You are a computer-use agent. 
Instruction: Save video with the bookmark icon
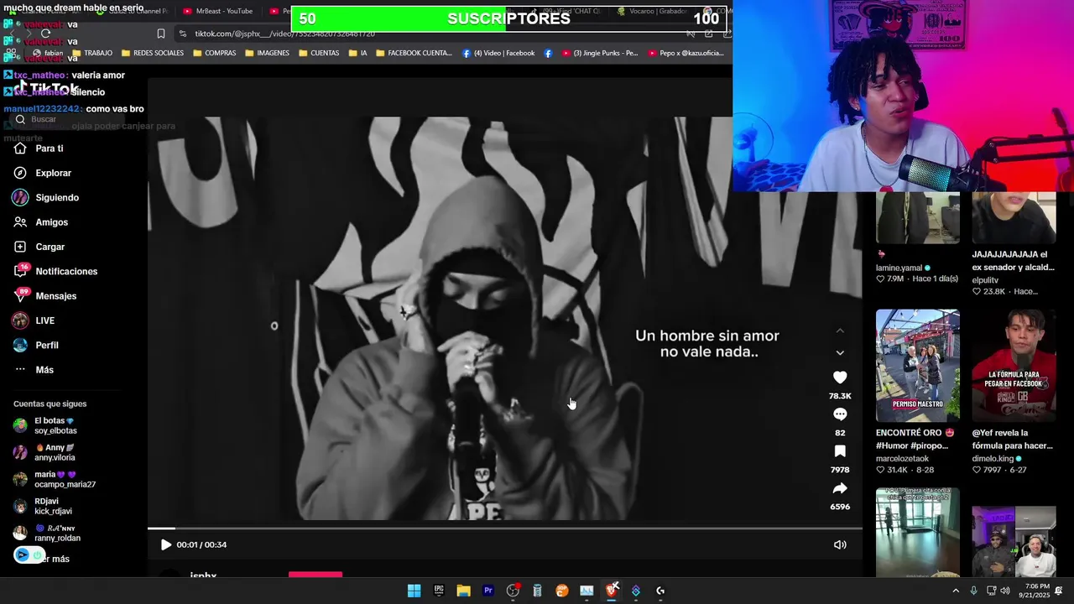840,451
